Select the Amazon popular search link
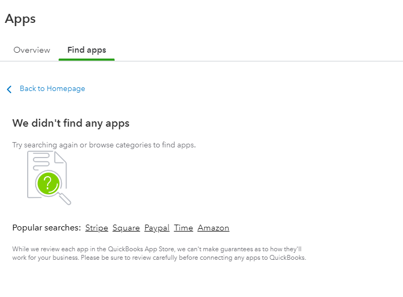The width and height of the screenshot is (403, 297). point(213,228)
